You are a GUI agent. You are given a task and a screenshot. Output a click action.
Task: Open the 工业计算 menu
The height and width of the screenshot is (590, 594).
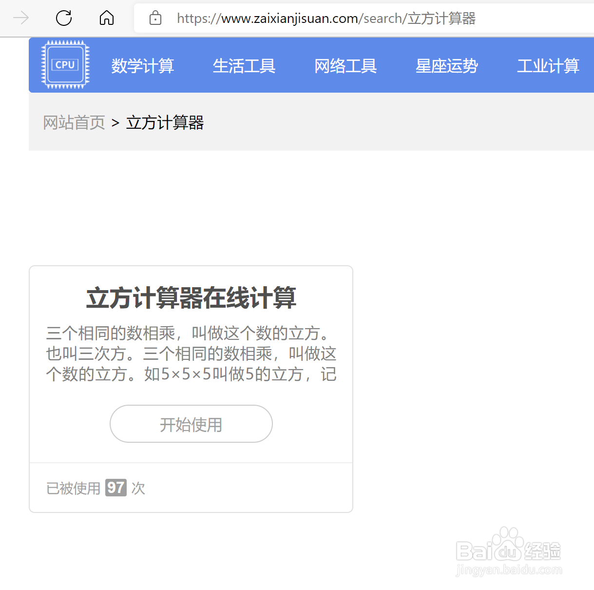(548, 65)
